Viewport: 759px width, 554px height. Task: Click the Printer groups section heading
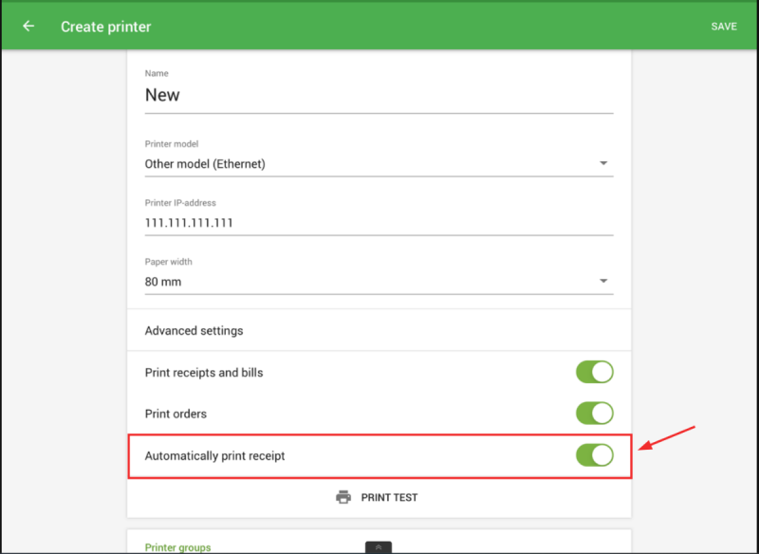click(177, 547)
